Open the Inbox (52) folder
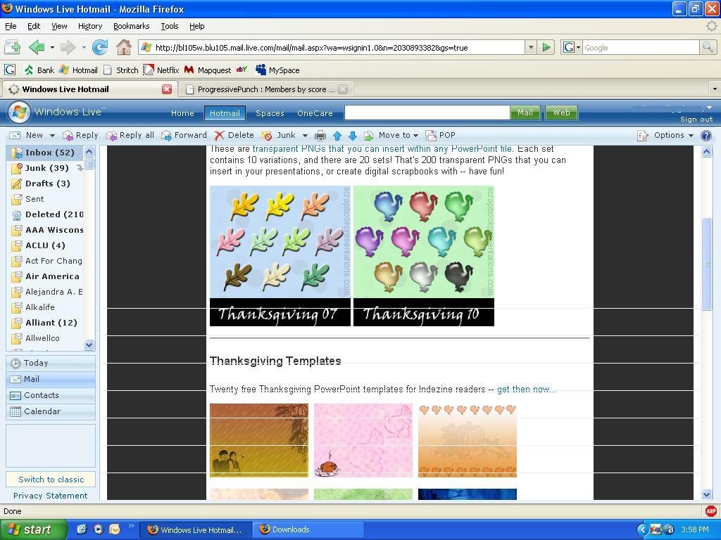Image resolution: width=721 pixels, height=540 pixels. point(45,153)
